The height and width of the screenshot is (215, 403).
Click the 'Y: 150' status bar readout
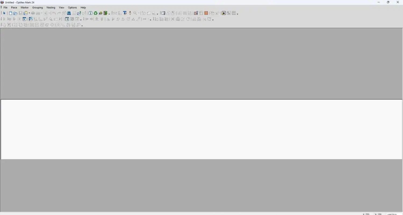click(378, 214)
